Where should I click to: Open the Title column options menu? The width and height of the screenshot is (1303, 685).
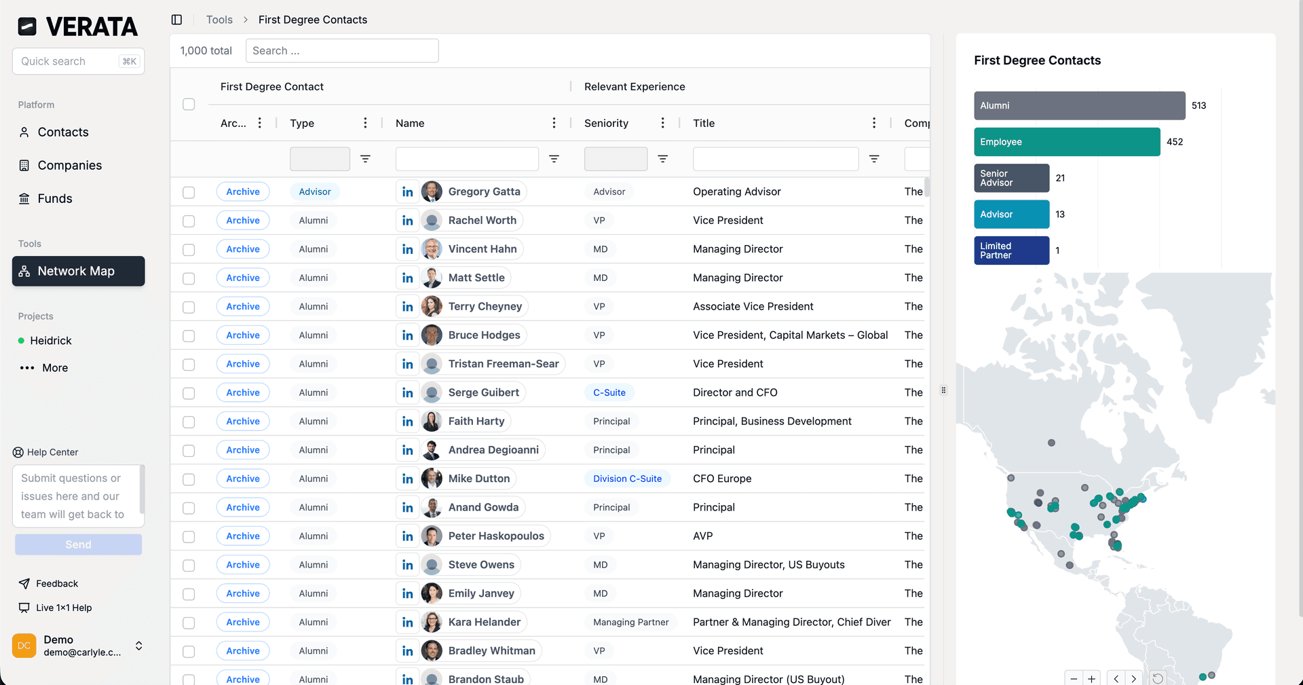coord(874,123)
